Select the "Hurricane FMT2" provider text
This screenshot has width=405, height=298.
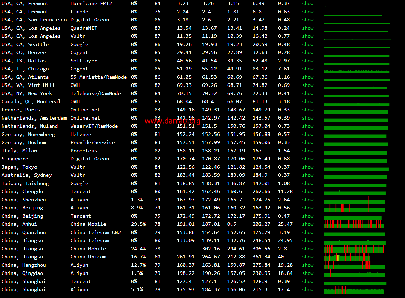point(91,4)
